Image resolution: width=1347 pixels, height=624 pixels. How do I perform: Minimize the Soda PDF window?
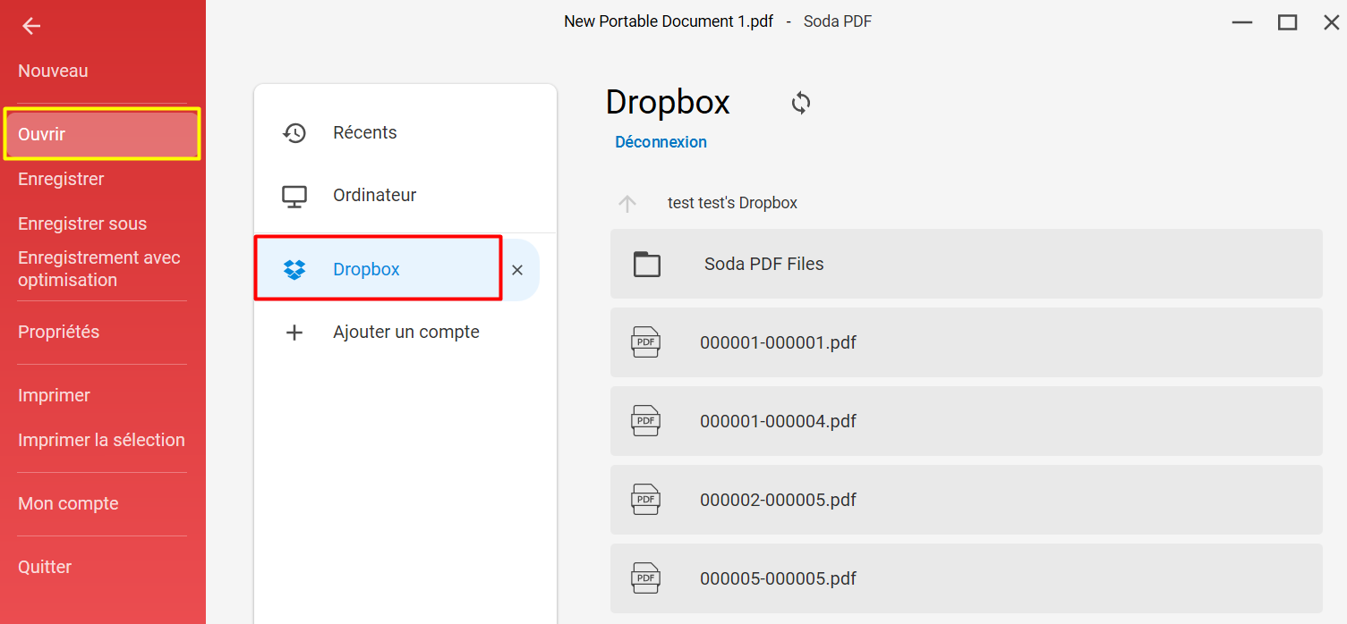pyautogui.click(x=1242, y=22)
